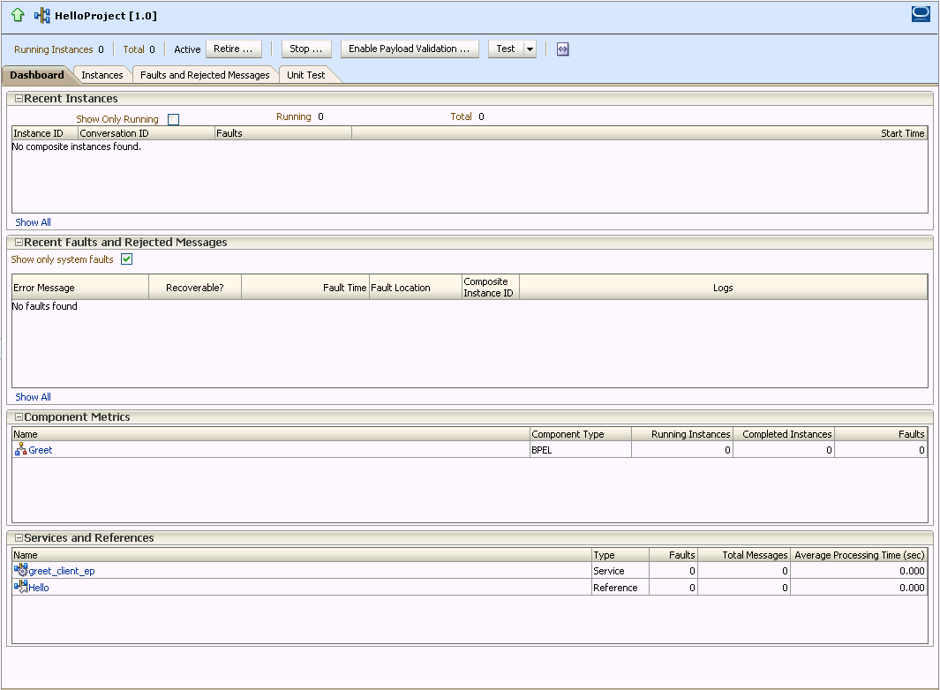The width and height of the screenshot is (940, 690).
Task: Click the Instance ID column header
Action: pos(45,133)
